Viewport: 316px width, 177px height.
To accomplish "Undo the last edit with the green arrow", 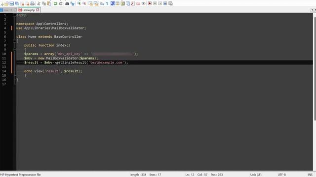I will (x=55, y=3).
